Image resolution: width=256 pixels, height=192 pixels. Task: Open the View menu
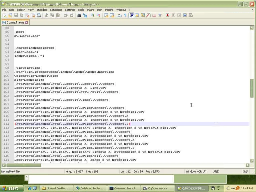point(31,10)
